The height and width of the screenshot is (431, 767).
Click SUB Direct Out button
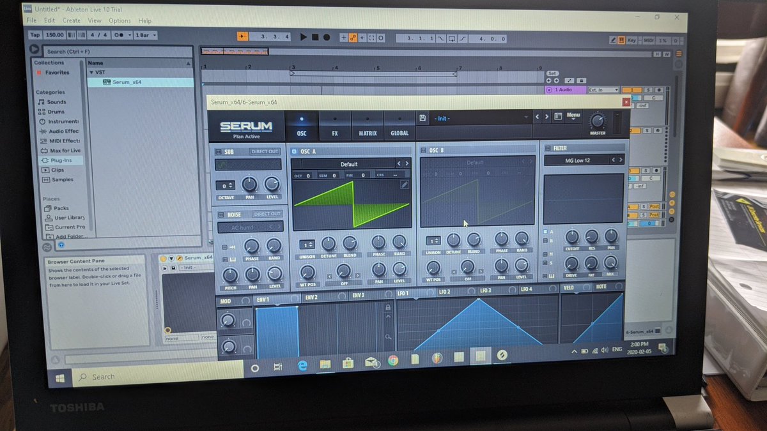click(265, 151)
